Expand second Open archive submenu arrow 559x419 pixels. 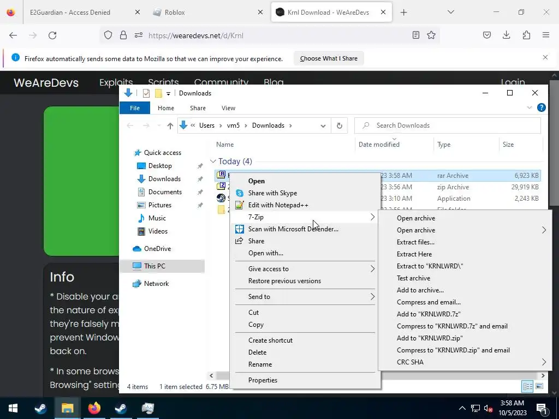[x=544, y=230]
